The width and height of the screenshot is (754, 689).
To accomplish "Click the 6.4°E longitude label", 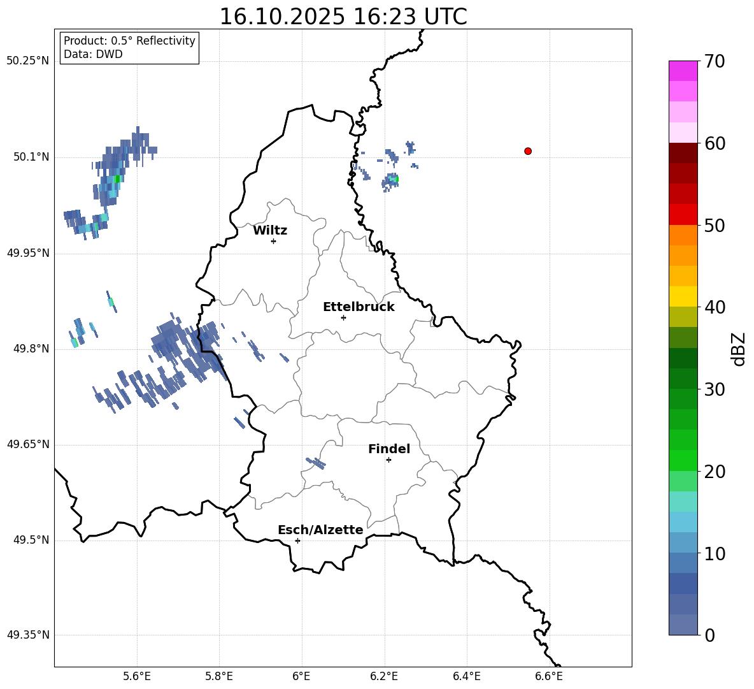I will [466, 676].
